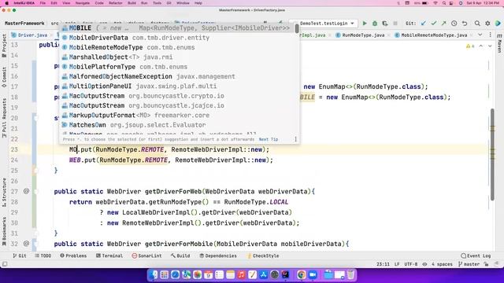Open run configuration dropdown DemoTest.testLogin

[x=324, y=24]
